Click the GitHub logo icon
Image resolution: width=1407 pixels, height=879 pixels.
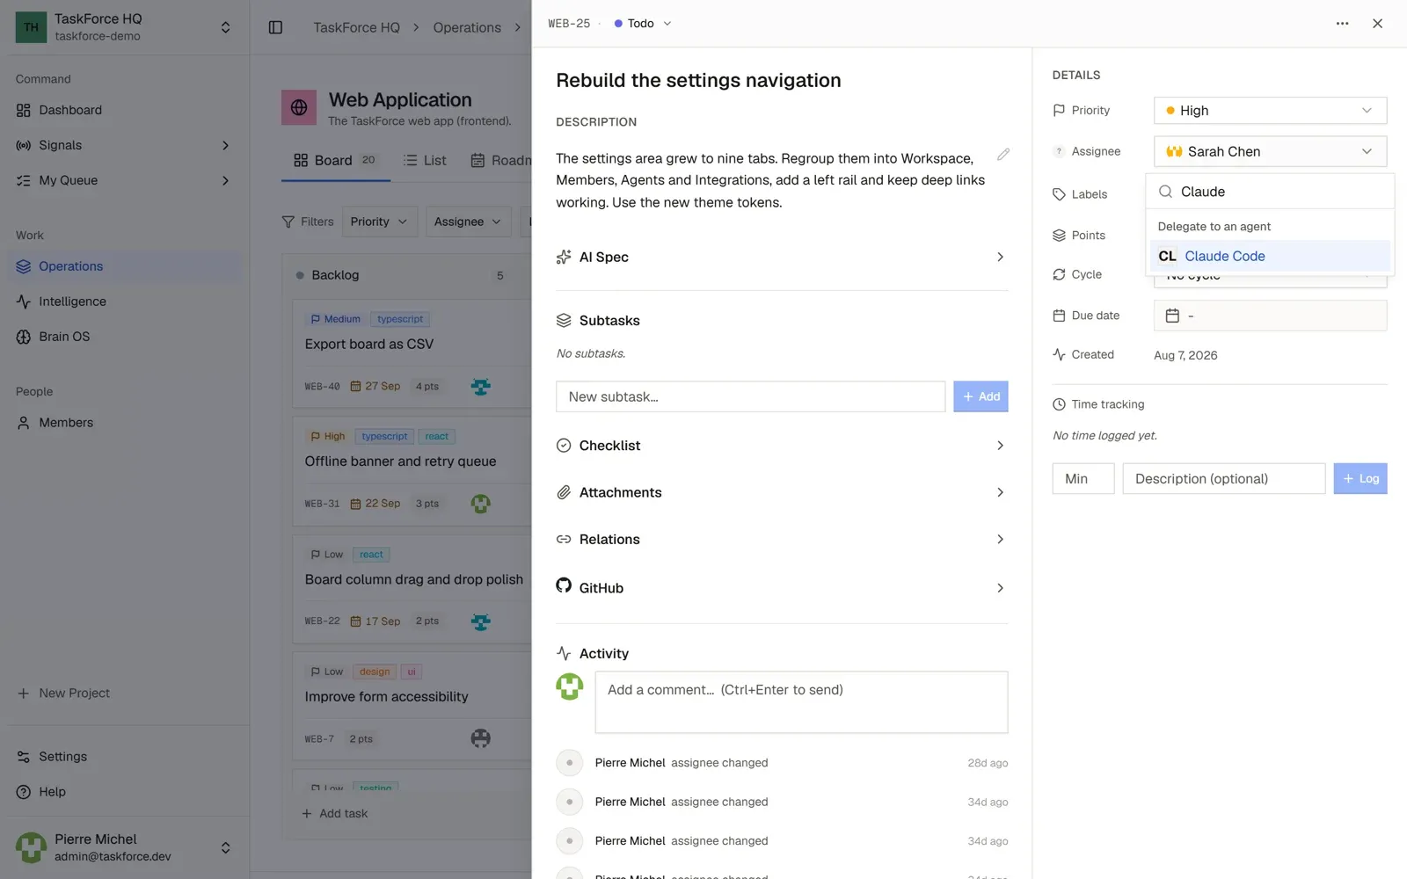click(564, 585)
